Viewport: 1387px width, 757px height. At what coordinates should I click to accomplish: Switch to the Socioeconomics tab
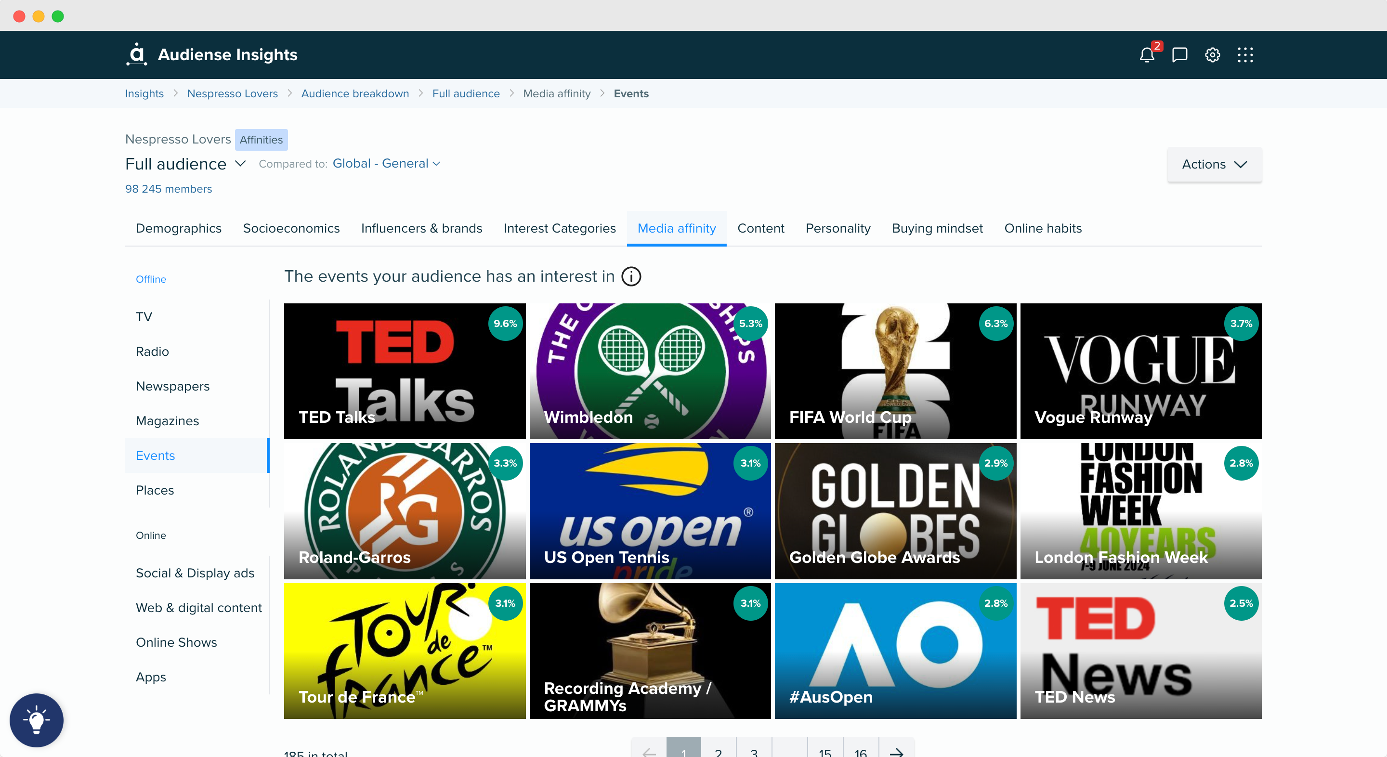pos(291,228)
